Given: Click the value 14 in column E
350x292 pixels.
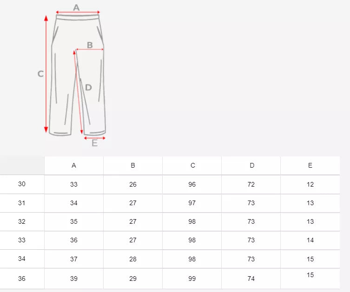Looking at the screenshot, I should [310, 240].
